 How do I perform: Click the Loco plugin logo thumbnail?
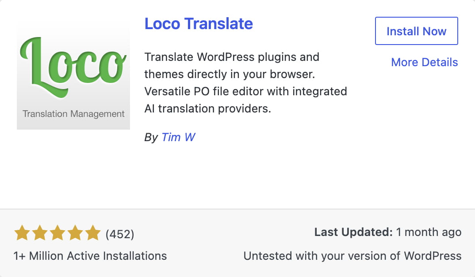[x=73, y=73]
